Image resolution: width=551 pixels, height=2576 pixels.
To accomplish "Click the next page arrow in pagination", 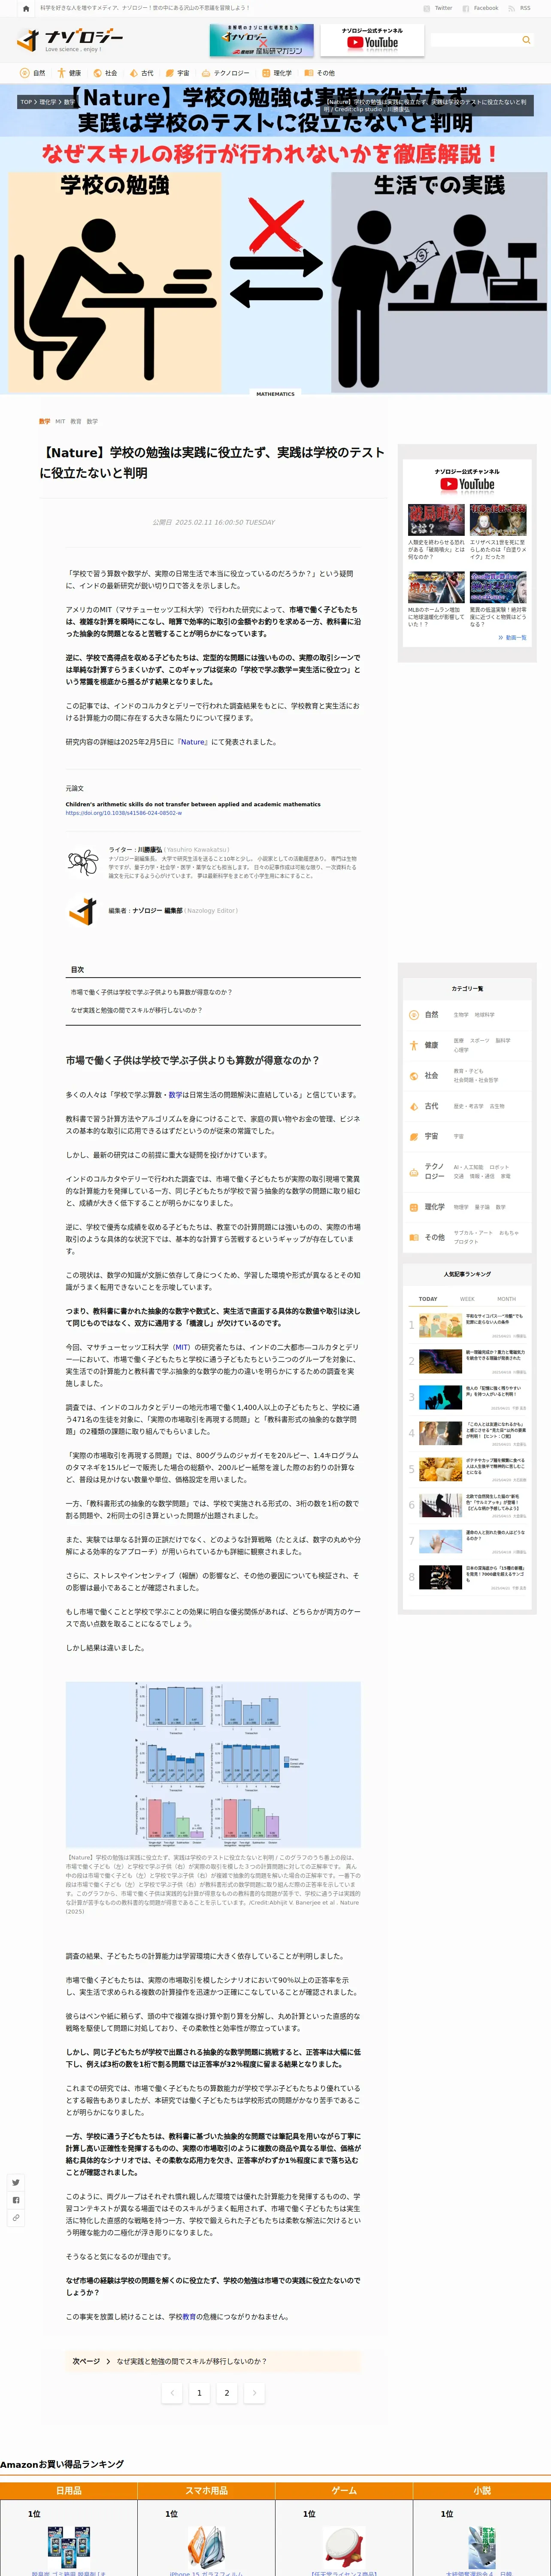I will (x=255, y=2393).
